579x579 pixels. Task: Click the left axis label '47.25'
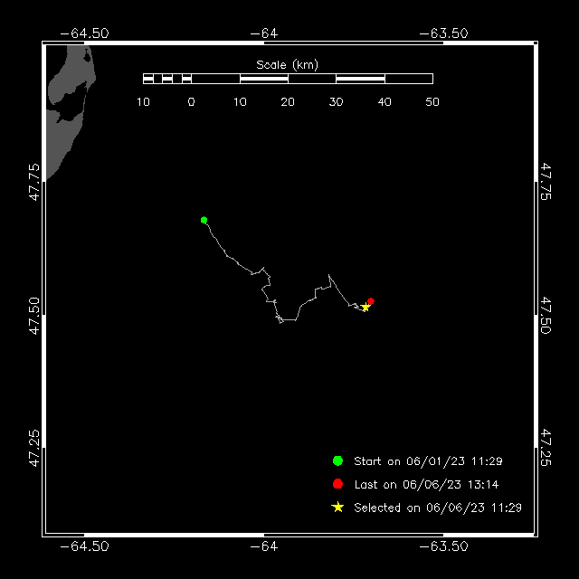coord(34,448)
